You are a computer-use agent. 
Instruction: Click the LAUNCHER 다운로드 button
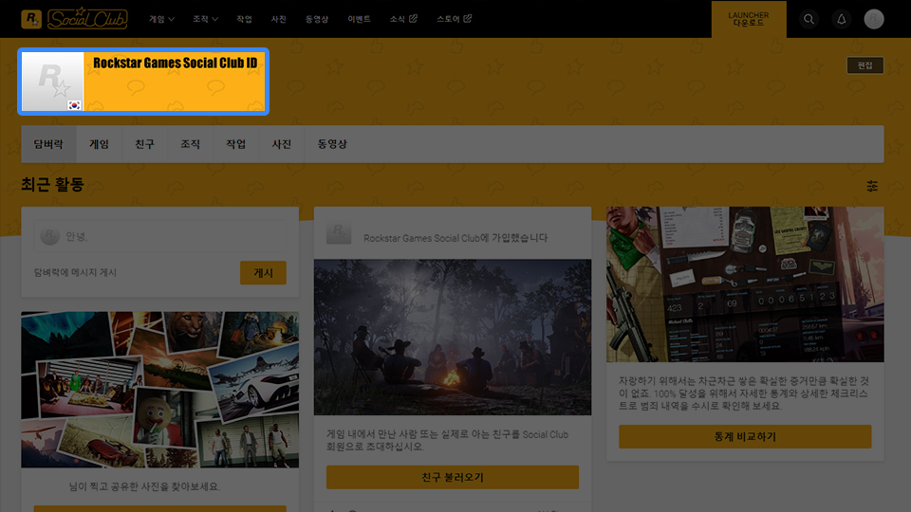[x=749, y=19]
